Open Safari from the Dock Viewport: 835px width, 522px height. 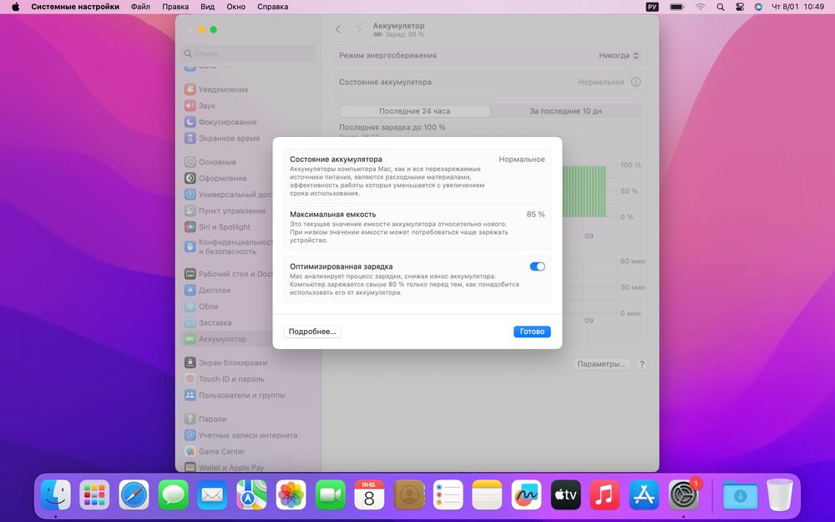point(134,494)
